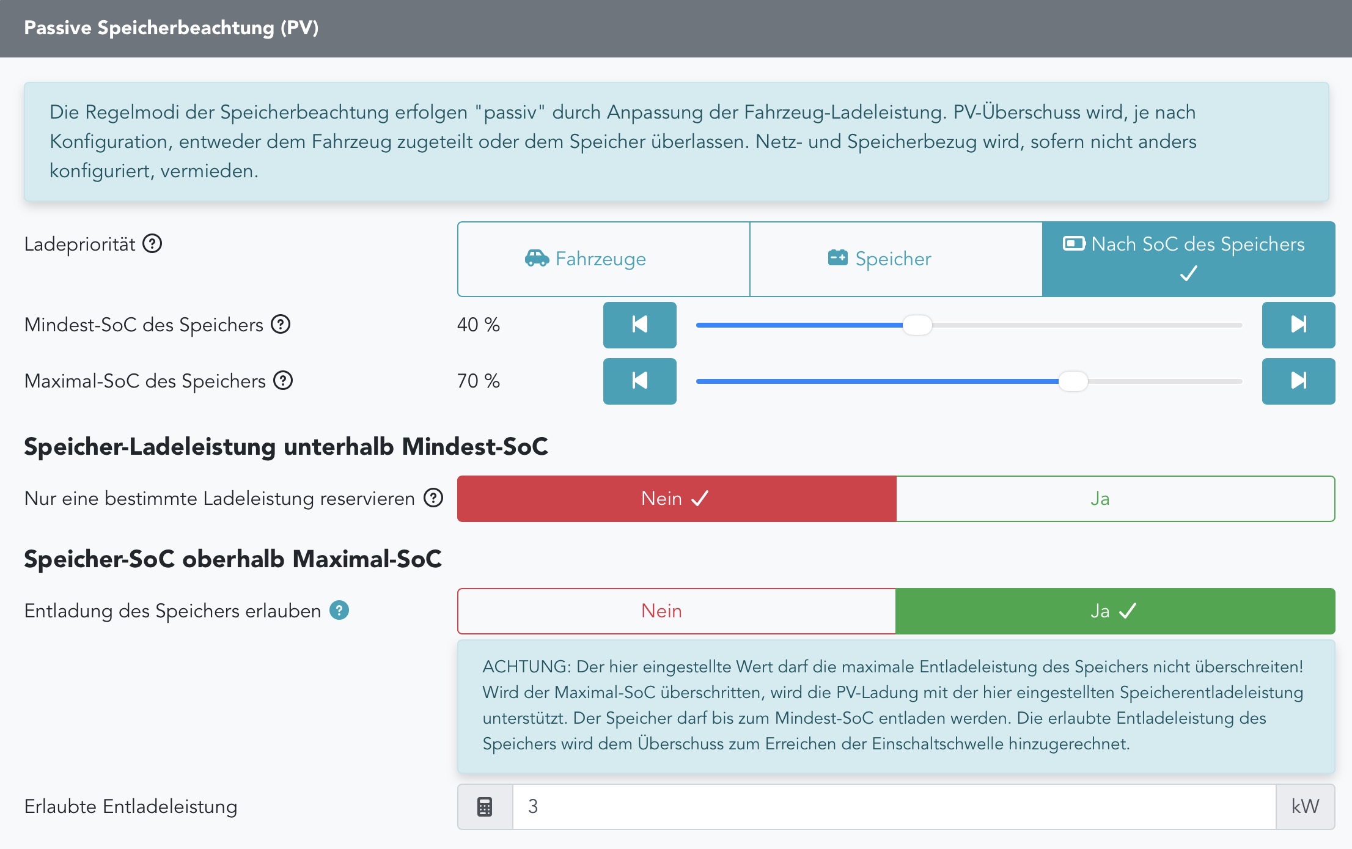Click calculator icon beside Entladeleistung field

click(x=485, y=807)
